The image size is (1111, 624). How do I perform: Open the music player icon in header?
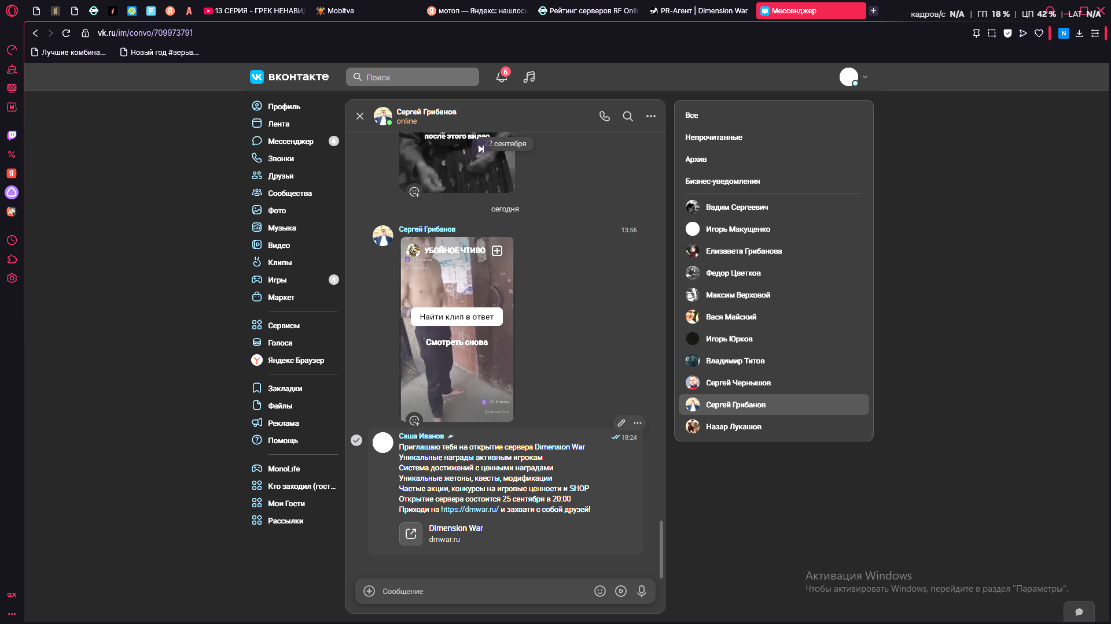point(529,77)
